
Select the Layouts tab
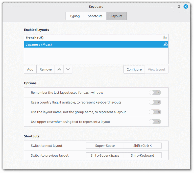(116, 16)
